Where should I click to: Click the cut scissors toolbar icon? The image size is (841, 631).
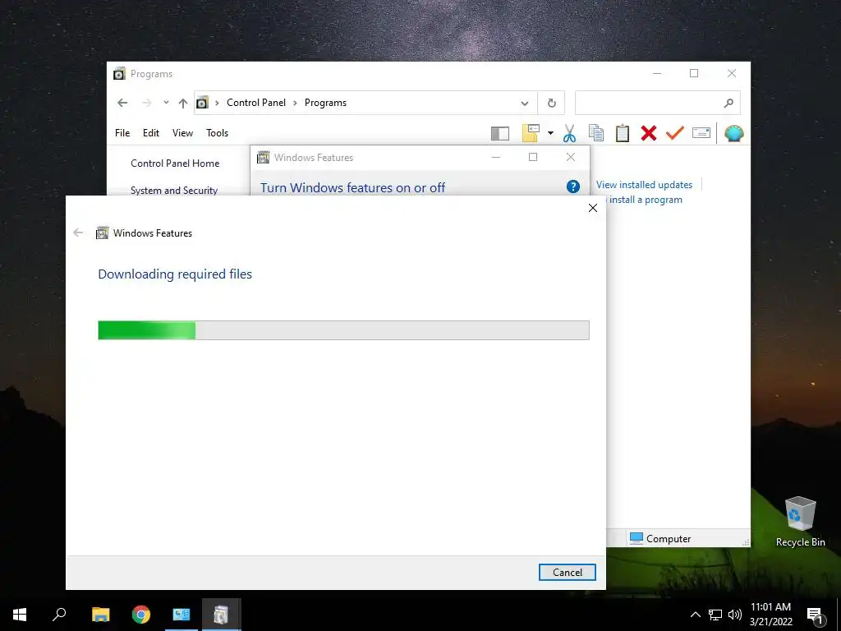570,133
